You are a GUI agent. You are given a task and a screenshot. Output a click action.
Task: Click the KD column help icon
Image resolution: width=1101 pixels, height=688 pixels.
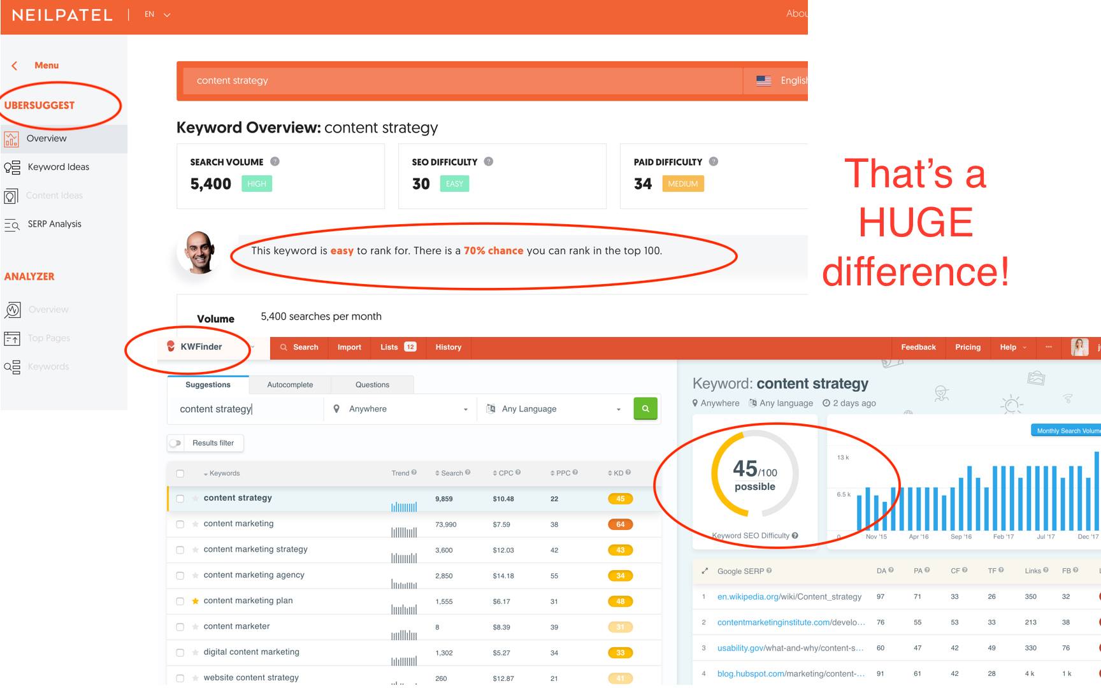point(628,473)
